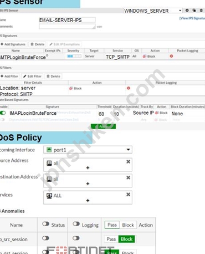
Task: Click the Name column header in IPS Signatures
Action: [x=16, y=50]
